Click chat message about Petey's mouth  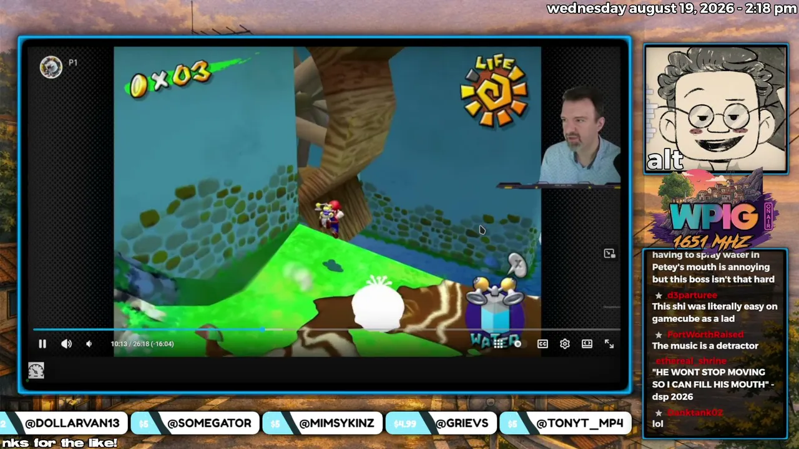pyautogui.click(x=713, y=268)
